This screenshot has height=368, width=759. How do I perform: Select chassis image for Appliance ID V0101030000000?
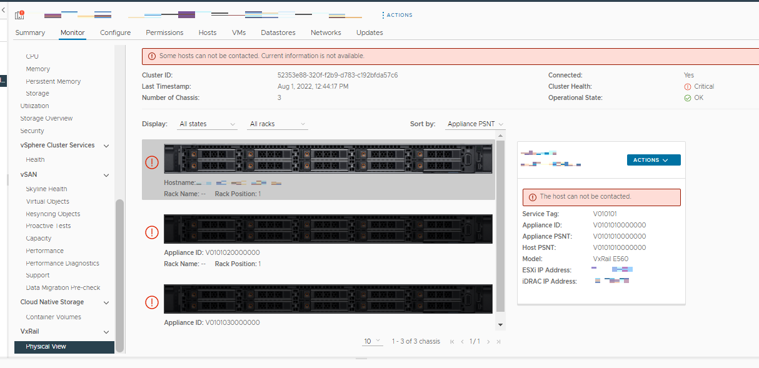tap(328, 299)
